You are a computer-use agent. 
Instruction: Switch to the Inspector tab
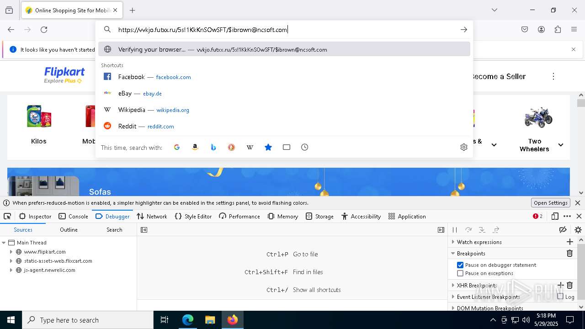click(x=35, y=217)
